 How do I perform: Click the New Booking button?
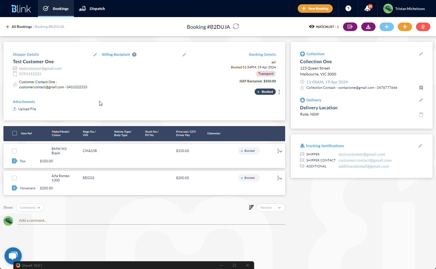[315, 9]
